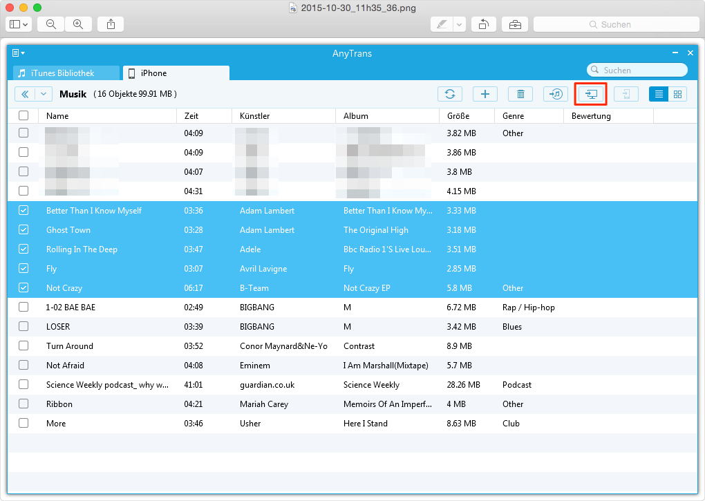Click the 28.26 MB size value
Image resolution: width=705 pixels, height=501 pixels.
pyautogui.click(x=463, y=385)
